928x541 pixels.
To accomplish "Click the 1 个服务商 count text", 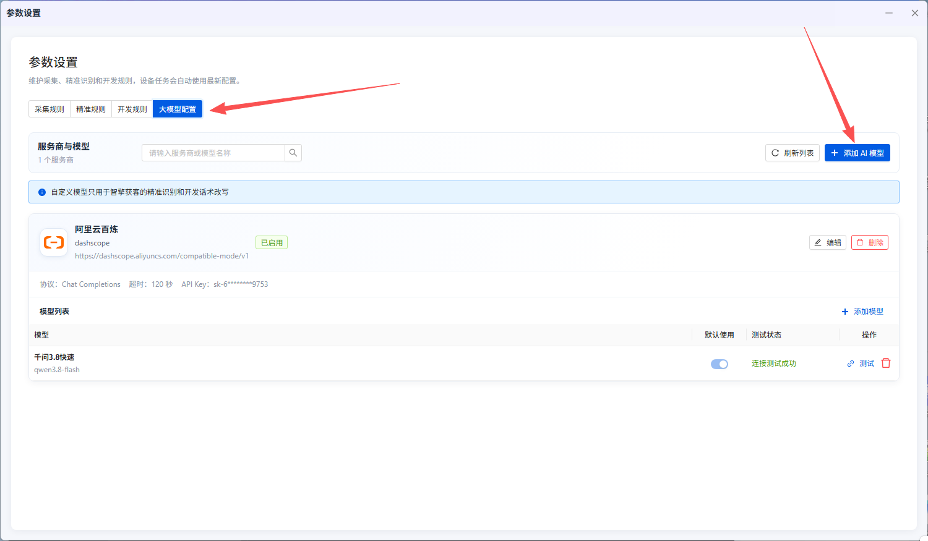I will 56,160.
